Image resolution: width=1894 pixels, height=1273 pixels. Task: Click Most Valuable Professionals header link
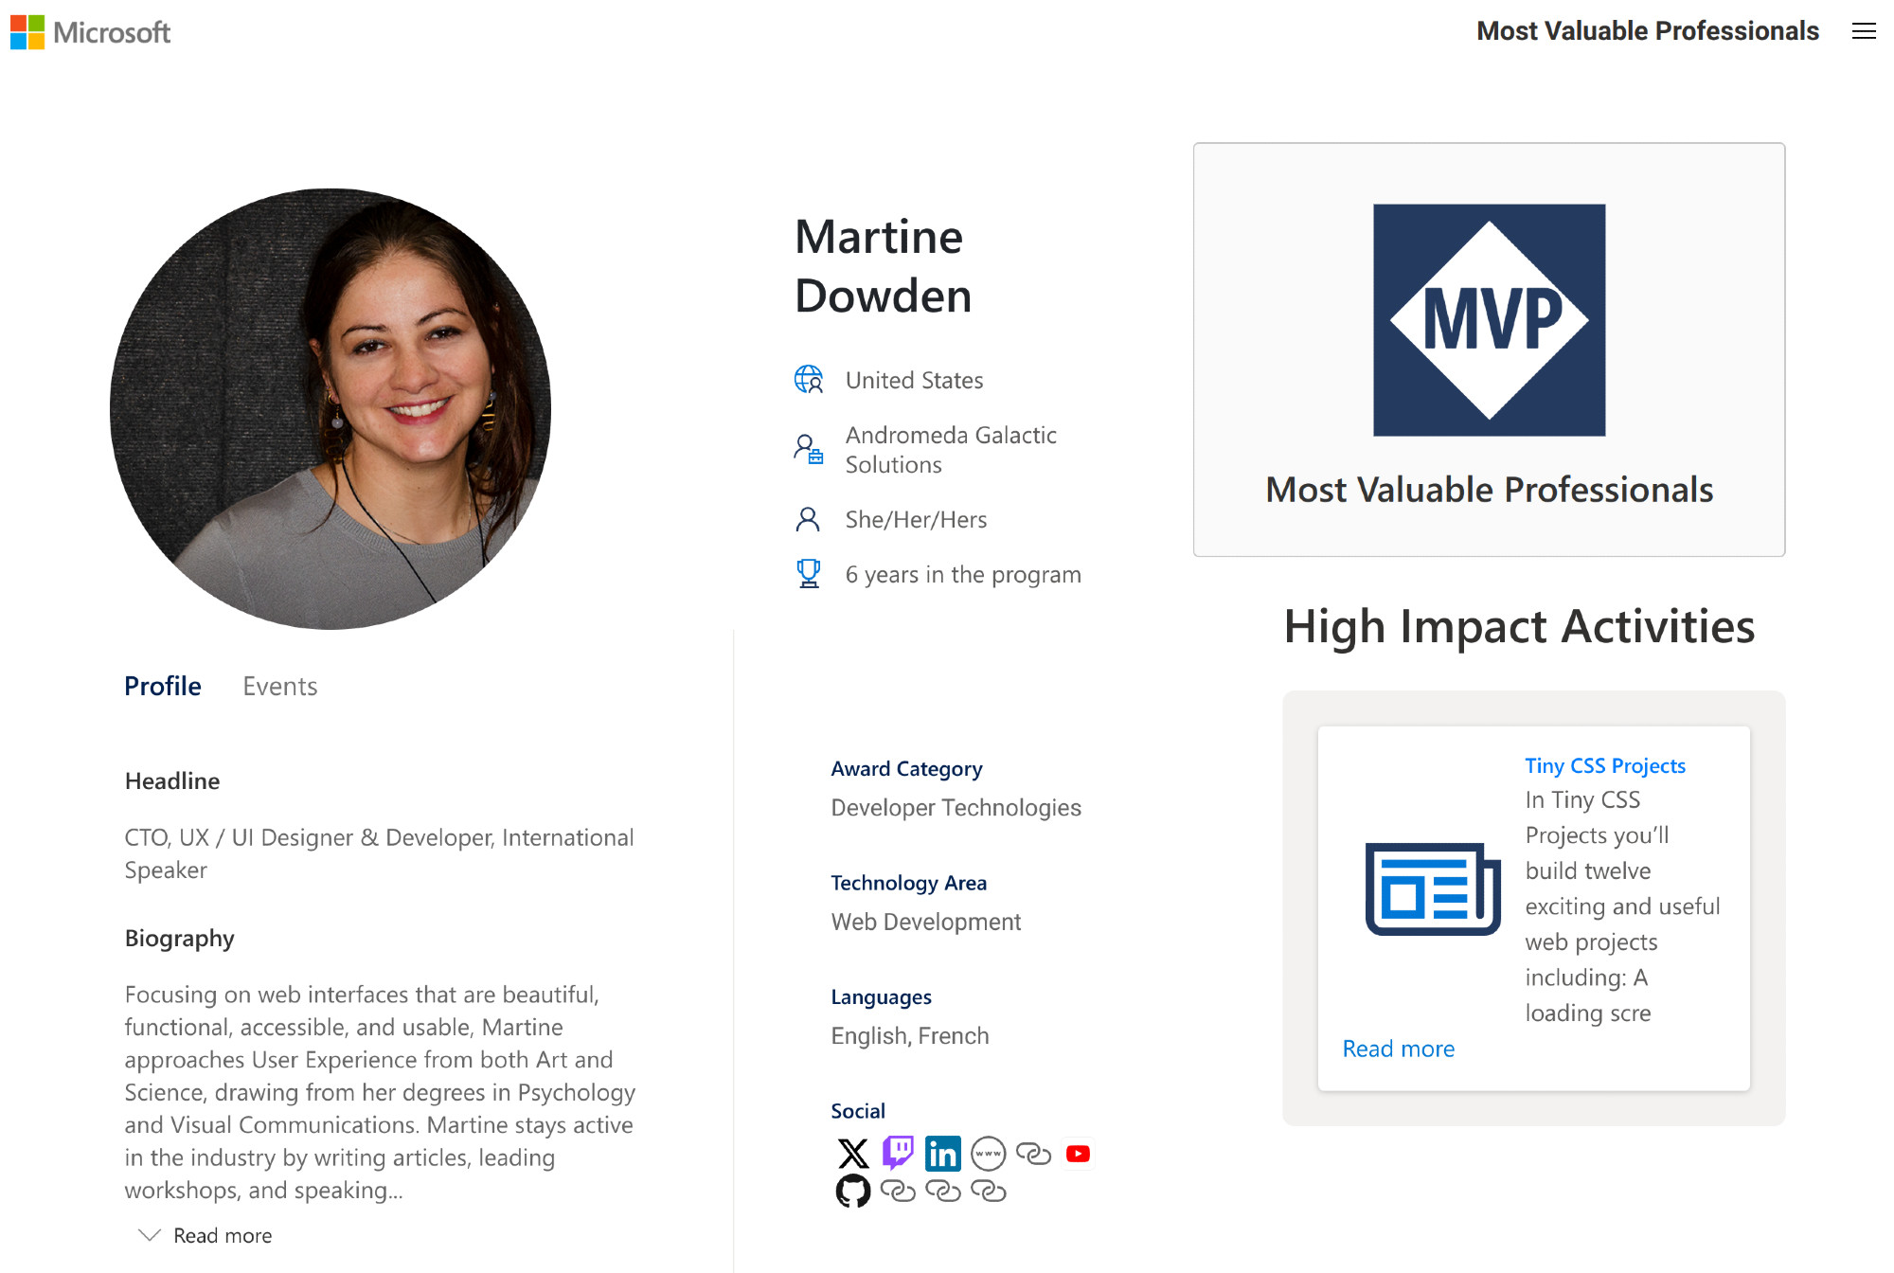pyautogui.click(x=1650, y=32)
